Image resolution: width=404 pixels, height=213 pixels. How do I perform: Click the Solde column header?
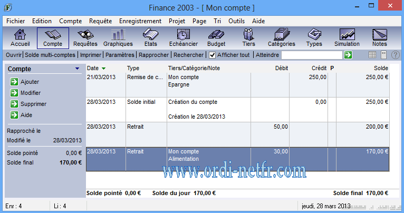coord(381,68)
